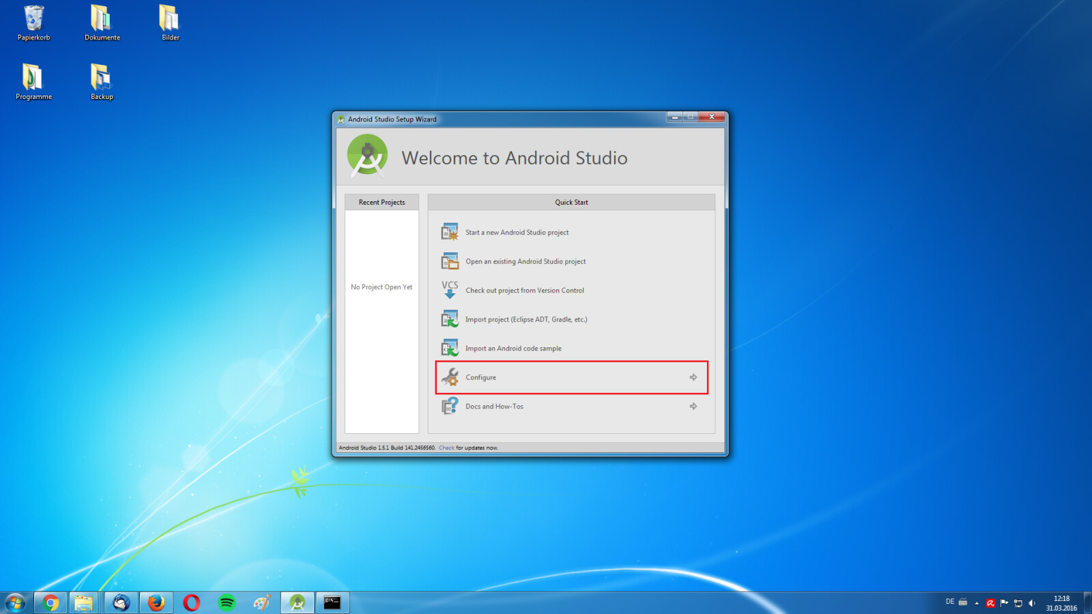
Task: Click the Open an existing project folder icon
Action: [x=450, y=261]
